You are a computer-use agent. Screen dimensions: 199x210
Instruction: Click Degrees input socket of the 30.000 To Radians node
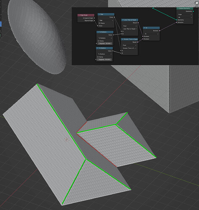pos(97,43)
